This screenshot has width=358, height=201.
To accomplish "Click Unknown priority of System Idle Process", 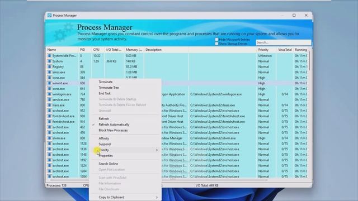I will pos(265,56).
